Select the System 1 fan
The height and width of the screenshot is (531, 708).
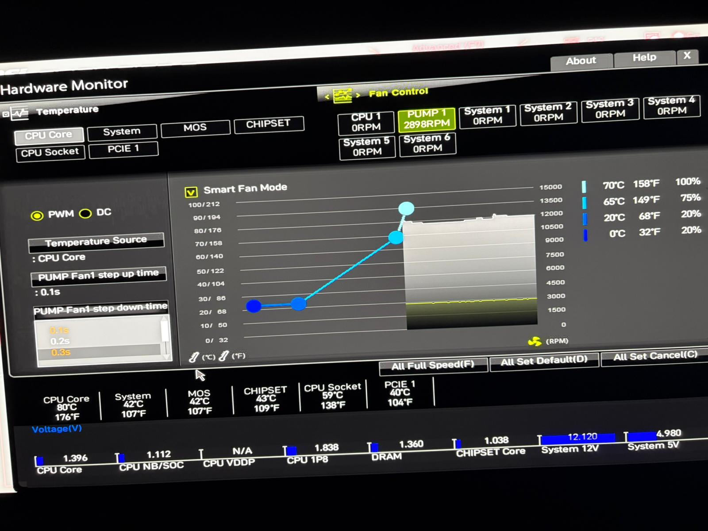click(x=487, y=116)
